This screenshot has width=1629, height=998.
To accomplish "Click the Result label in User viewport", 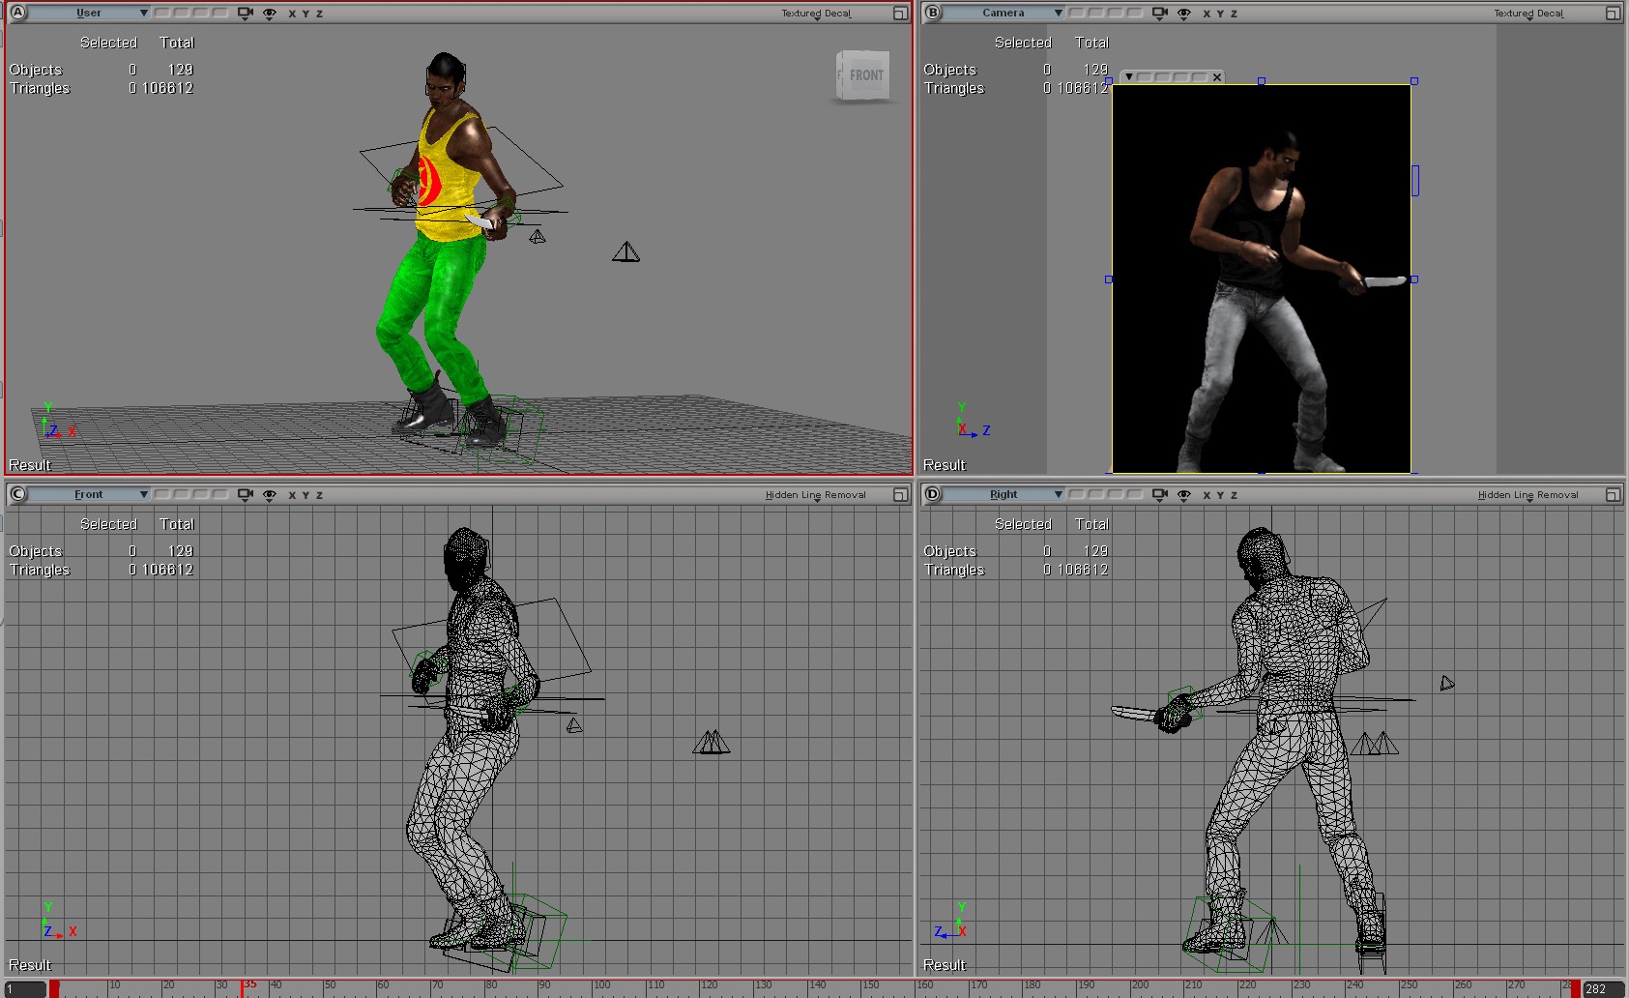I will point(30,465).
